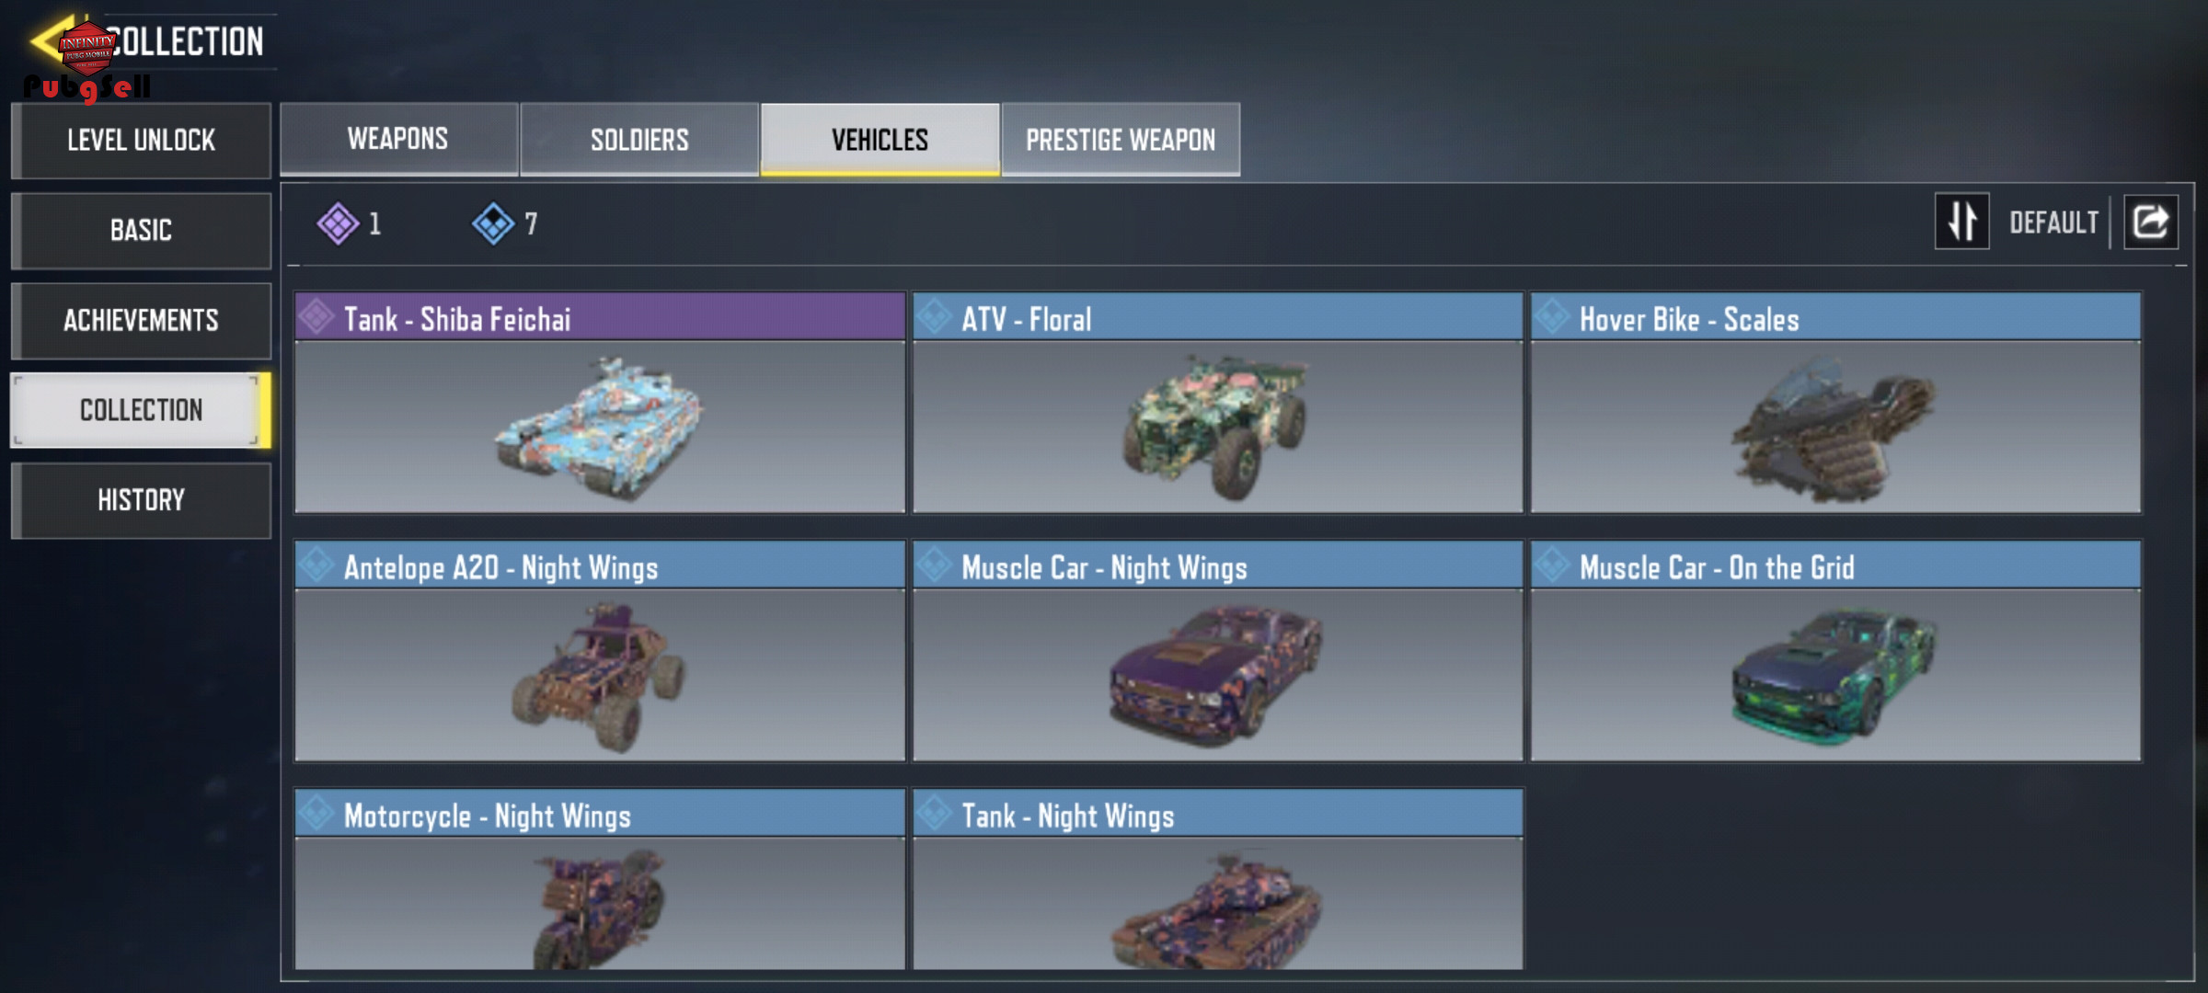Select the Muscle Car - On the Grid thumbnail
The image size is (2208, 993).
[1835, 674]
